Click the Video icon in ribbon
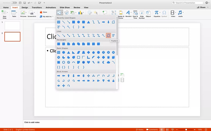Image resolution: width=211 pixels, height=131 pixels. [172, 13]
